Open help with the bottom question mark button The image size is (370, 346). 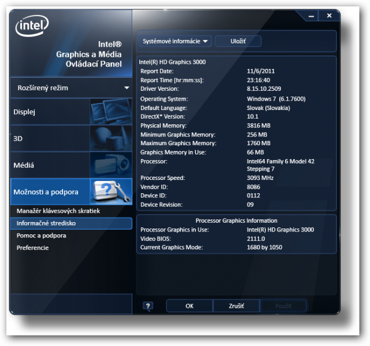click(148, 306)
